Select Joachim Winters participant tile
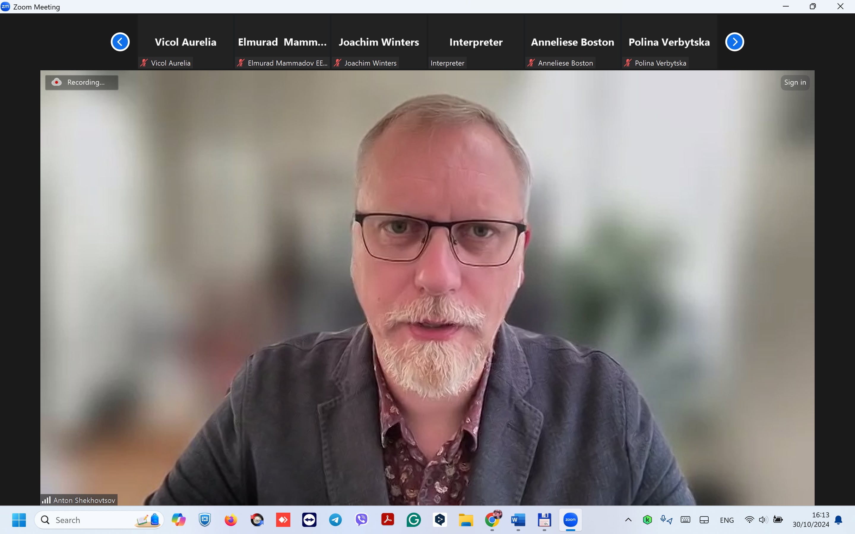Image resolution: width=855 pixels, height=534 pixels. tap(379, 42)
